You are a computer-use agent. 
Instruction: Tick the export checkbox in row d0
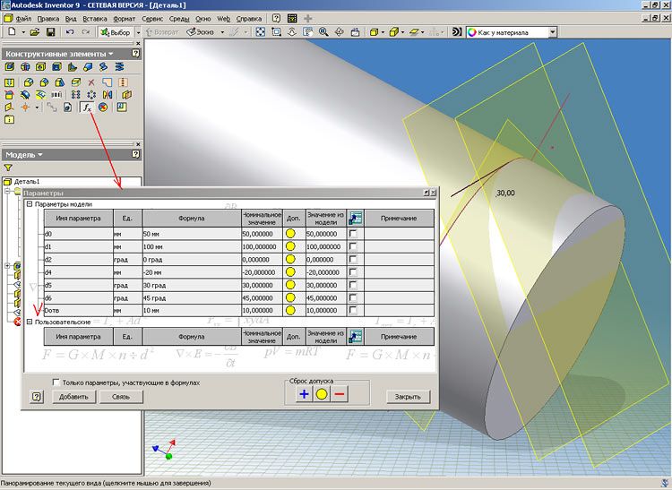point(353,234)
